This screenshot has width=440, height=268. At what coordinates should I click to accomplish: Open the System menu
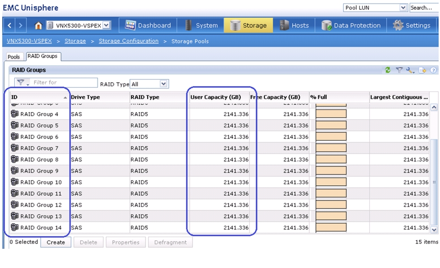click(x=201, y=25)
